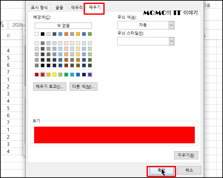Select standard blue swatch beside navy
Image resolution: width=223 pixels, height=178 pixels.
[78, 75]
